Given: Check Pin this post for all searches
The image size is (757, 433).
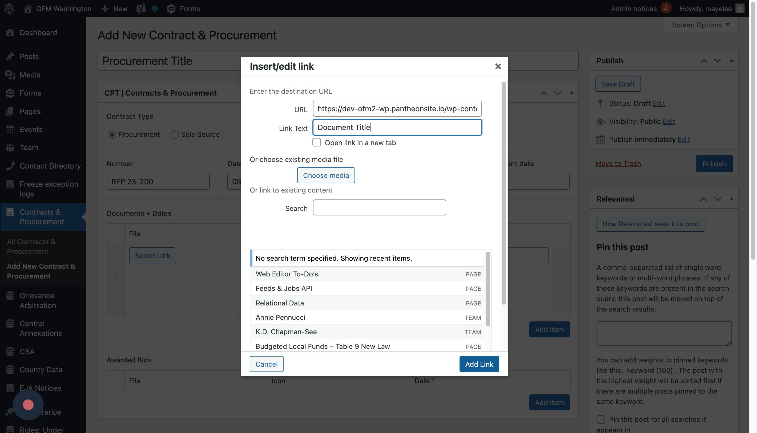Looking at the screenshot, I should (601, 419).
